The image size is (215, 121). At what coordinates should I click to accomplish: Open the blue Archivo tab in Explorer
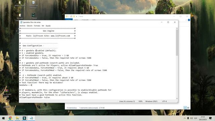(69, 20)
